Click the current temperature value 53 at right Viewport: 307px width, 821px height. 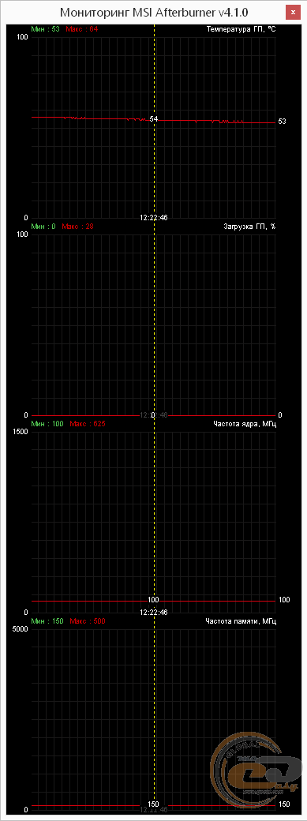point(282,122)
